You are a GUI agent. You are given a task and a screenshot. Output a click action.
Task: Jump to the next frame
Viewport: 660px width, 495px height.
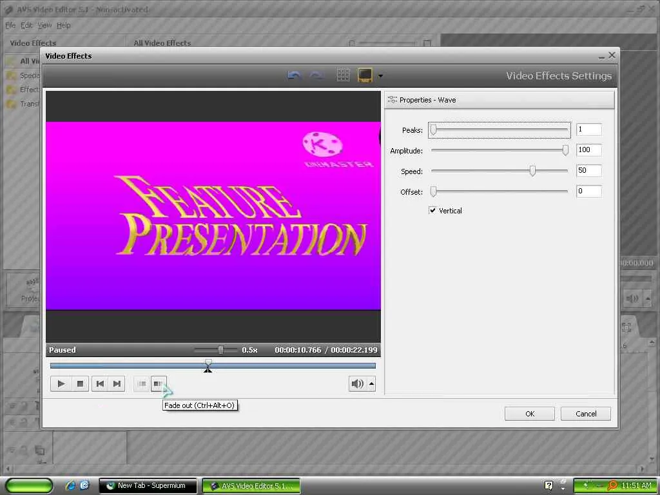117,383
